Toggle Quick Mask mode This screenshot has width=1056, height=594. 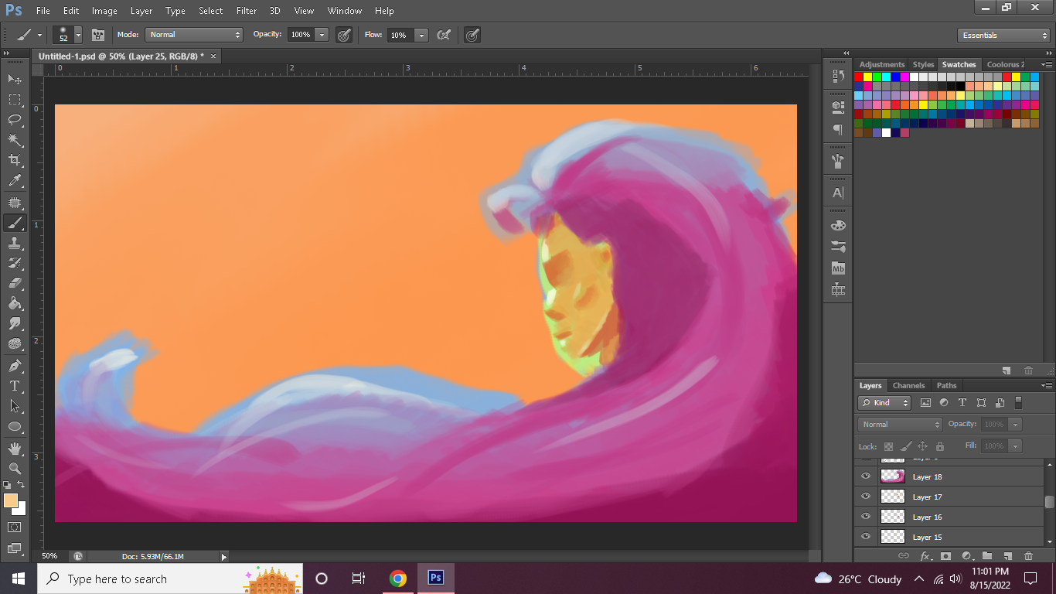(15, 527)
